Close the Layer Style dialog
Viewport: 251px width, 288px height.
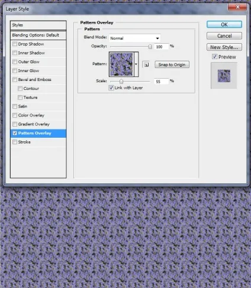click(237, 7)
